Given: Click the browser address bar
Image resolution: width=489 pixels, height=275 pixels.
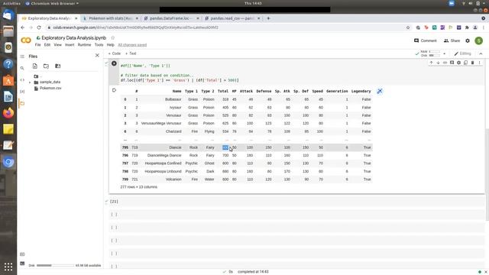Looking at the screenshot, I should tap(225, 27).
